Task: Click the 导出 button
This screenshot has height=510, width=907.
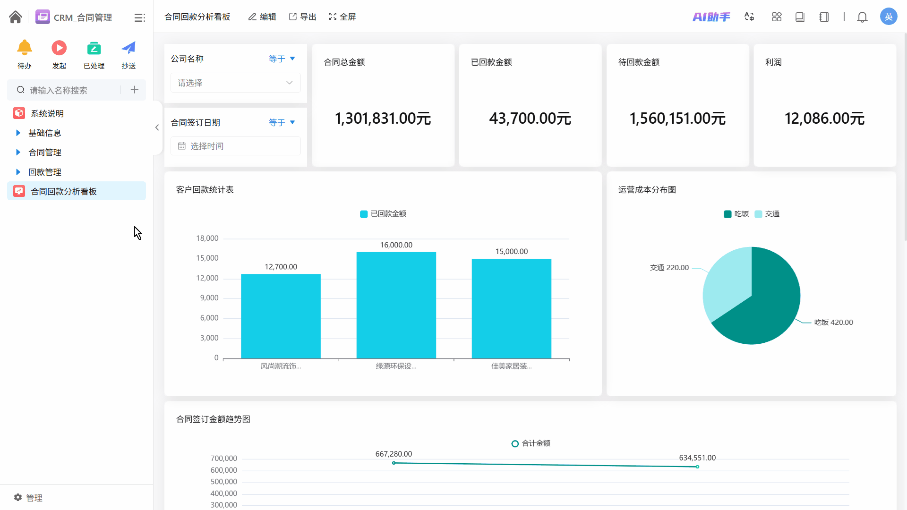Action: coord(303,17)
